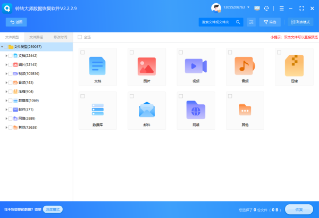Open the 邮件 mail category icon

pyautogui.click(x=146, y=109)
